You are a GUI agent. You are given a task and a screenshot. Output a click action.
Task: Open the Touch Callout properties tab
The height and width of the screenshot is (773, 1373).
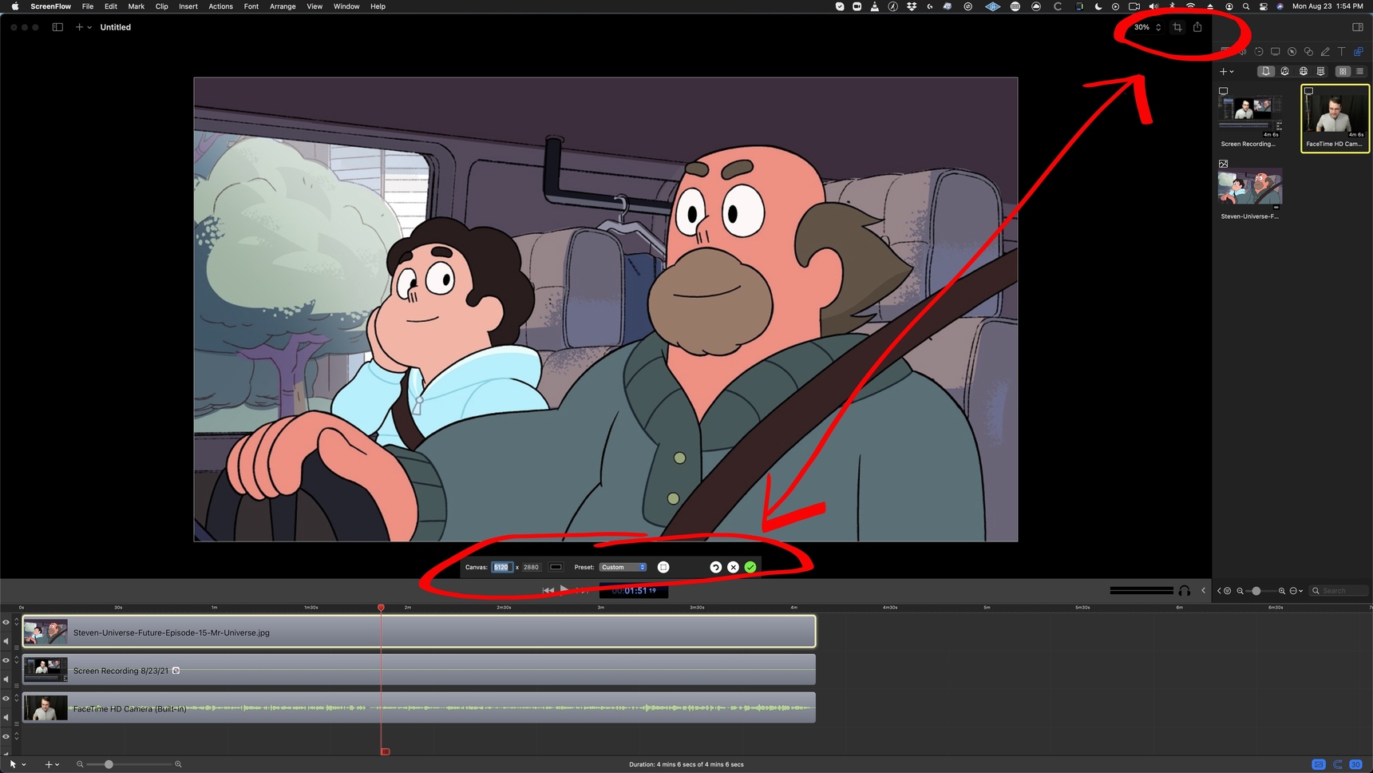point(1308,52)
